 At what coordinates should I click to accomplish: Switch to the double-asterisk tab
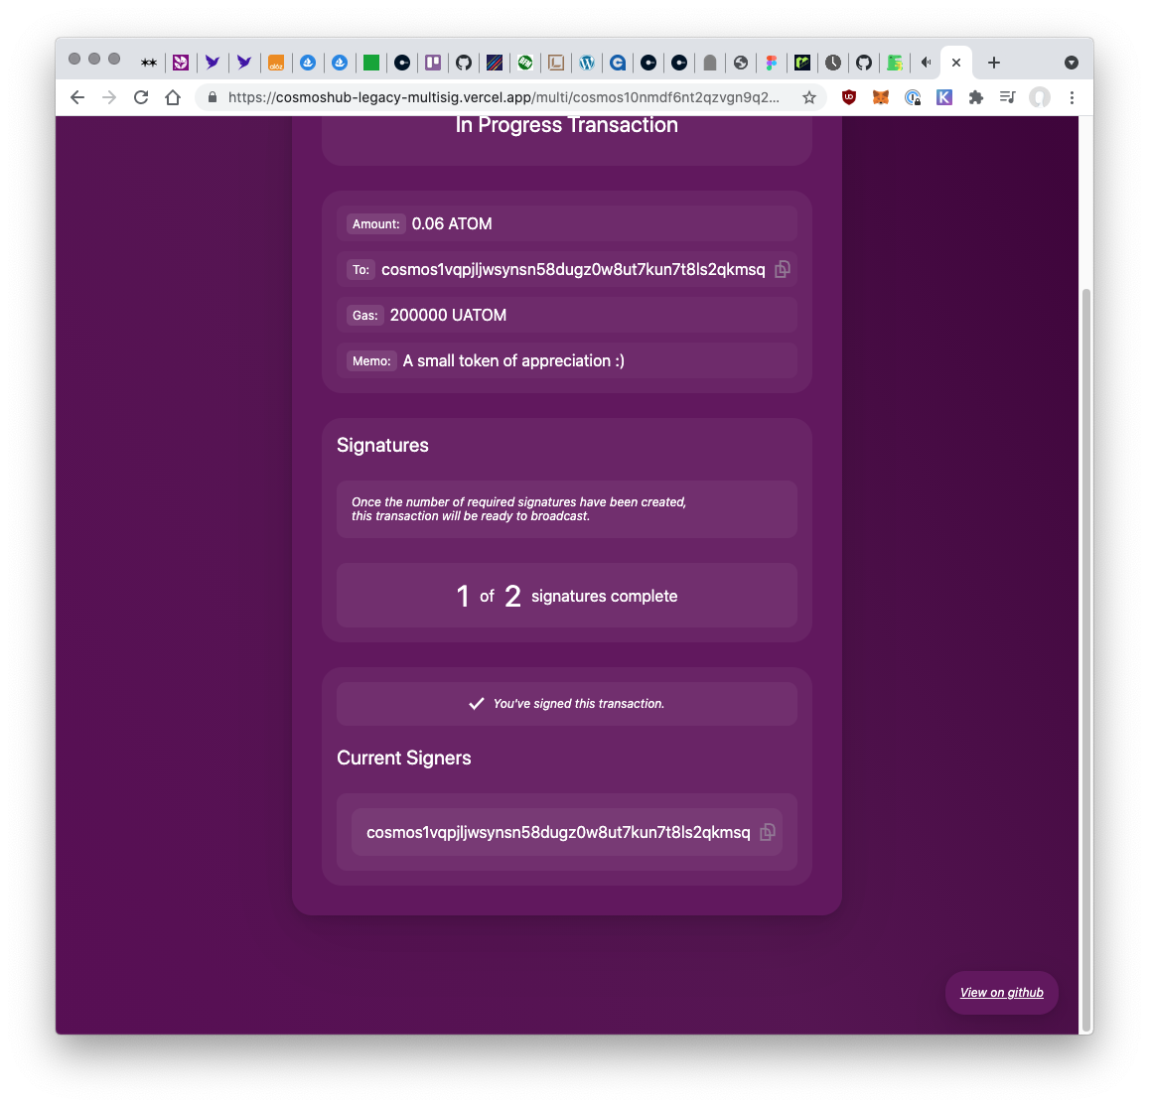pyautogui.click(x=149, y=63)
